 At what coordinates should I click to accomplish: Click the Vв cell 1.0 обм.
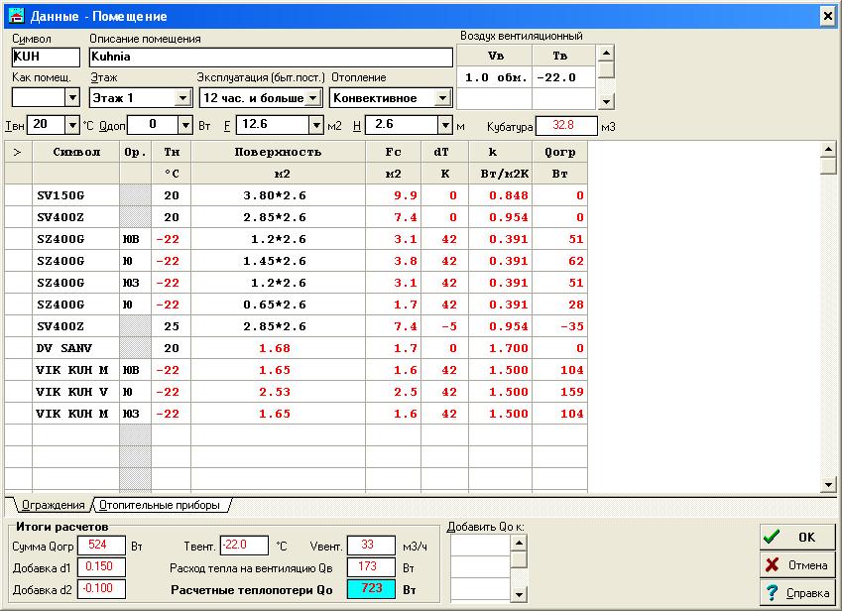pyautogui.click(x=495, y=77)
